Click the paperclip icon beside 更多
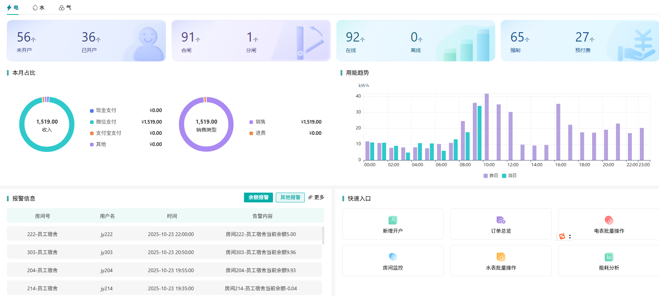Screen dimensions: 659x296 [x=310, y=197]
